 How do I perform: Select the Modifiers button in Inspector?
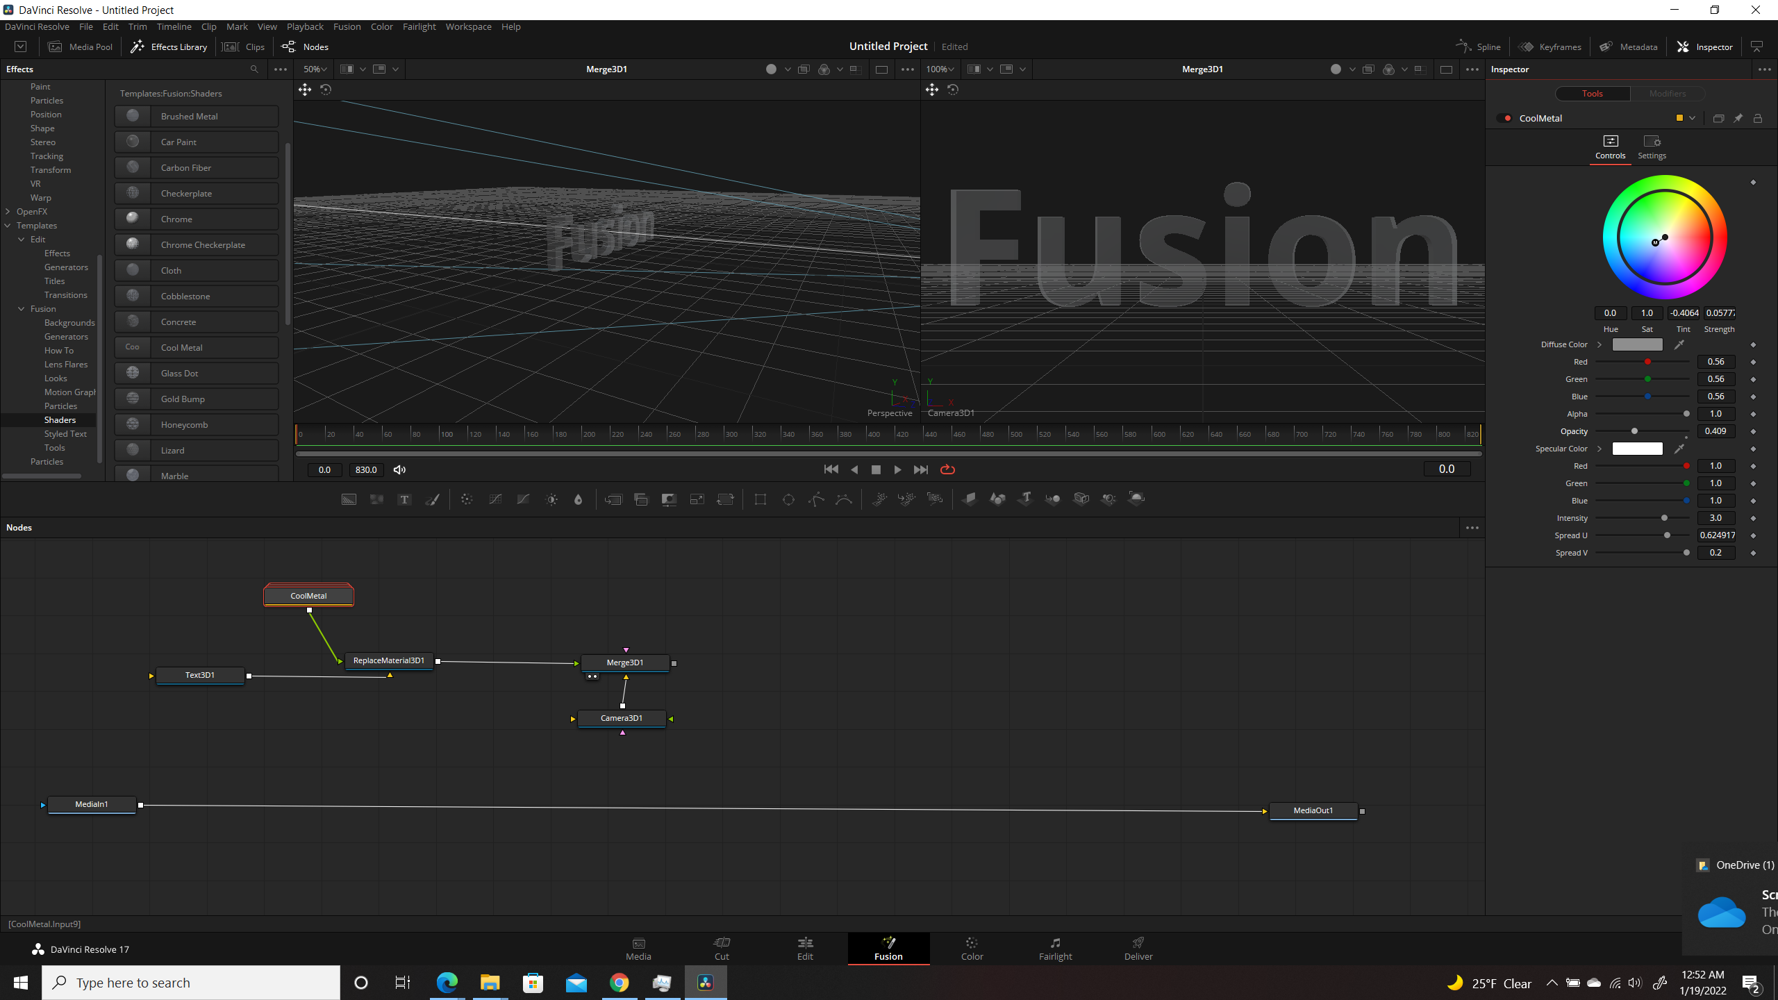pos(1667,94)
